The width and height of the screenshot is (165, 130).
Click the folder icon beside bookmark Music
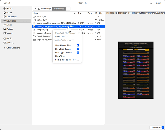[x=4, y=38]
